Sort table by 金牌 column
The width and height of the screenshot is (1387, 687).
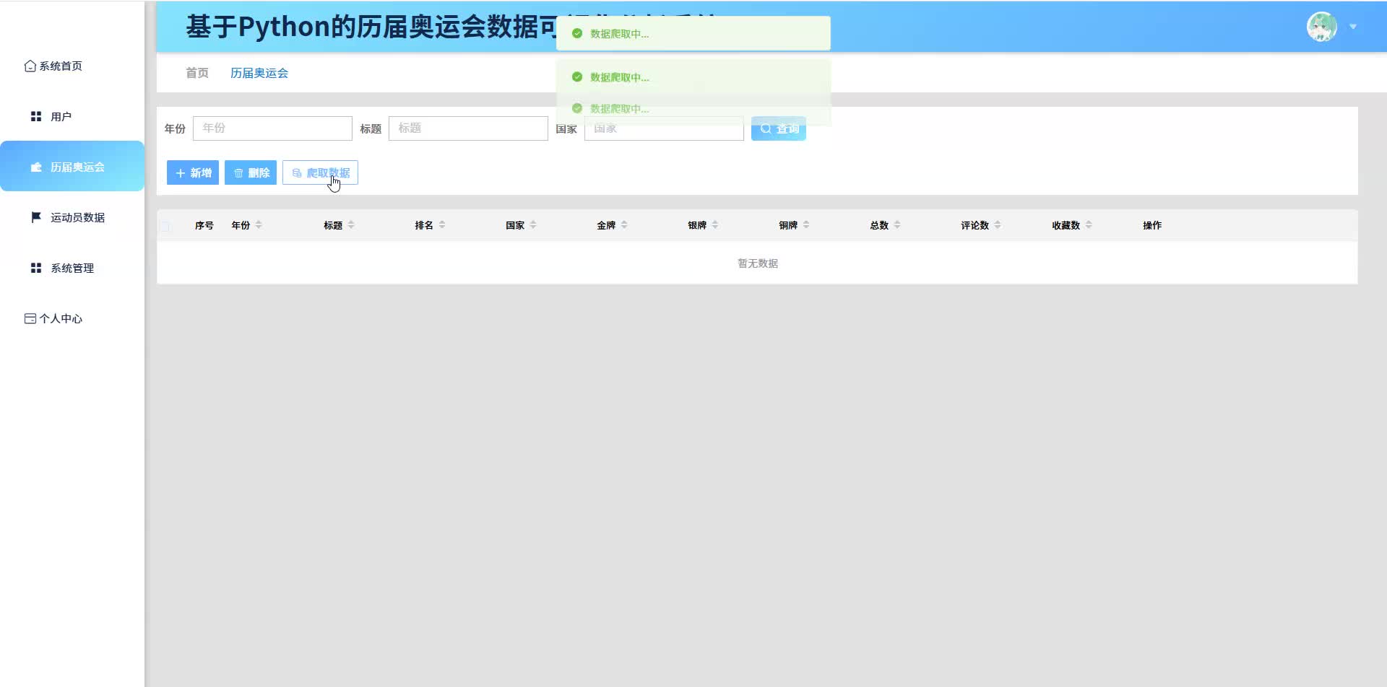[x=624, y=225]
